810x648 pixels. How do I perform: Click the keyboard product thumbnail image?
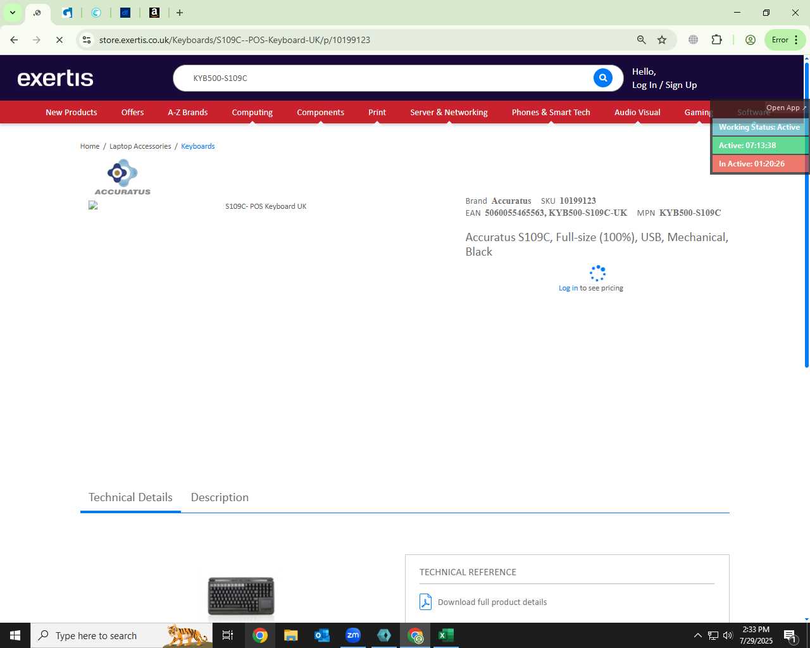click(241, 595)
